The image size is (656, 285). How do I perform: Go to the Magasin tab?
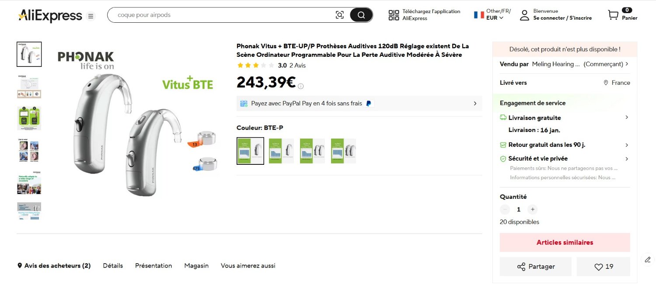tap(196, 266)
